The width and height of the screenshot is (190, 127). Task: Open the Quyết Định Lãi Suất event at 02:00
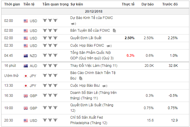[86, 38]
